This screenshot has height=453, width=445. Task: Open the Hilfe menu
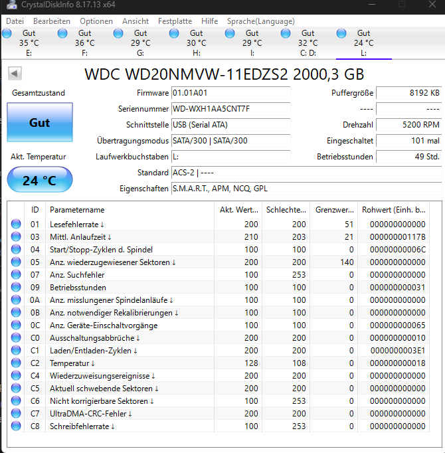coord(209,21)
